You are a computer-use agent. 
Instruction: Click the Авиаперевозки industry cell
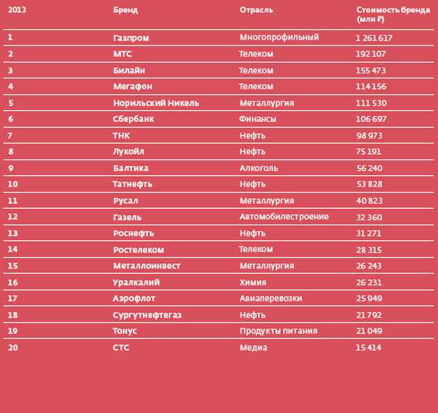pyautogui.click(x=271, y=299)
